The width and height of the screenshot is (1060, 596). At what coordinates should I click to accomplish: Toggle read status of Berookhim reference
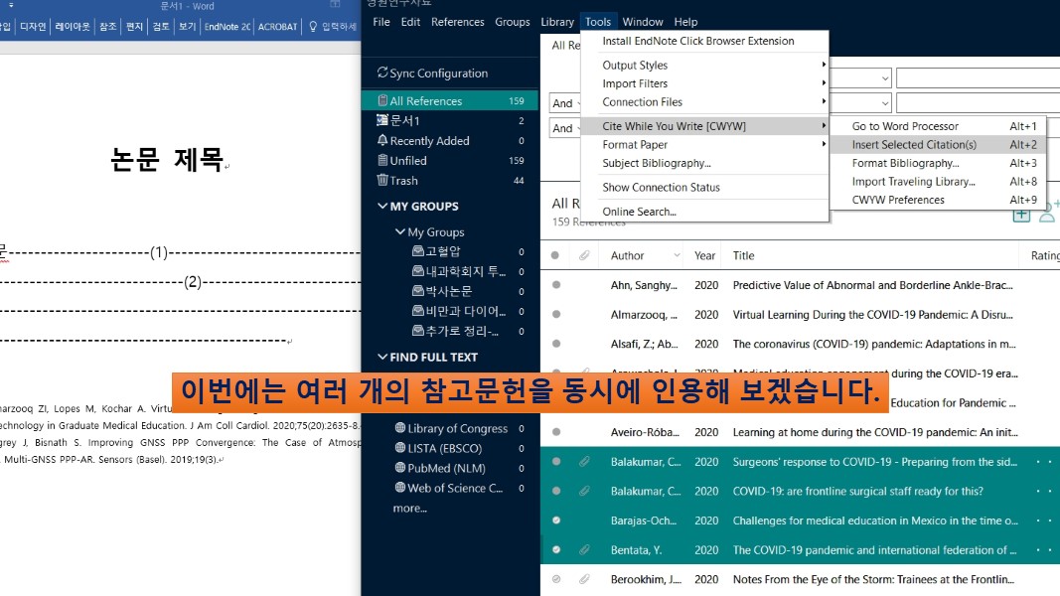click(x=556, y=579)
